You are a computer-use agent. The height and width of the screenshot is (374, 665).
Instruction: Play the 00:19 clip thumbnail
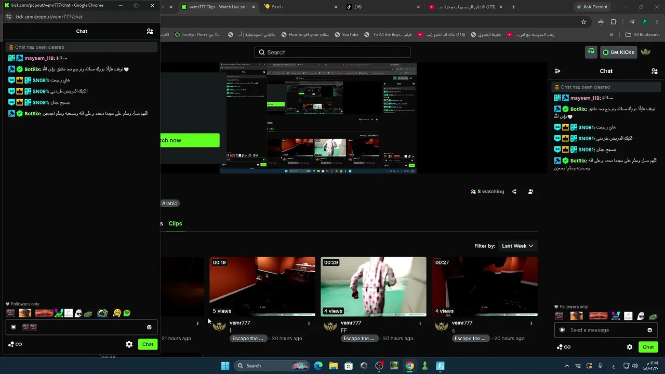pyautogui.click(x=262, y=287)
